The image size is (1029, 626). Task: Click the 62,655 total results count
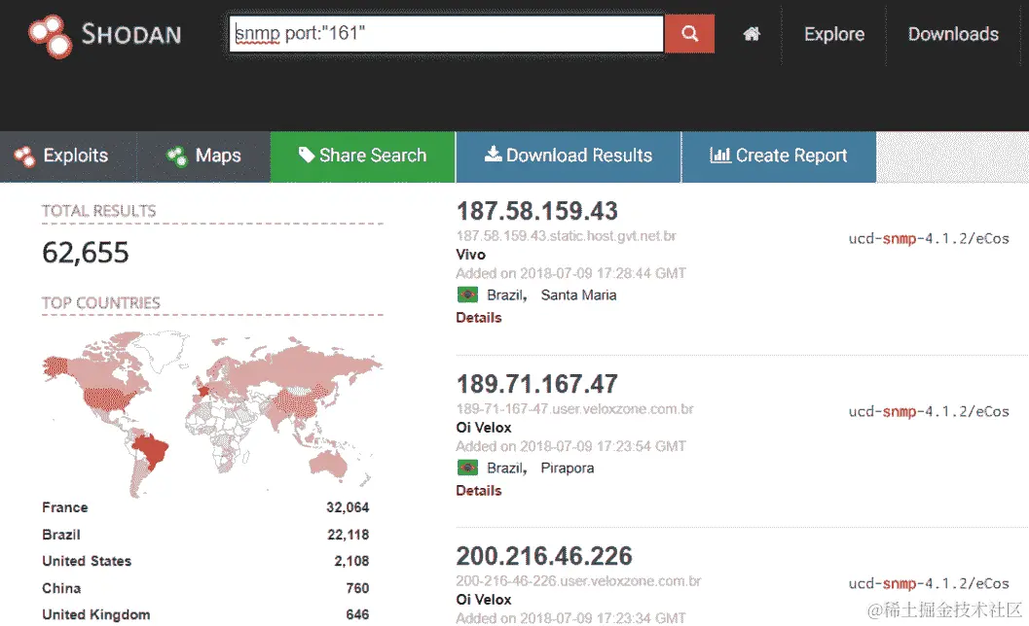coord(86,253)
